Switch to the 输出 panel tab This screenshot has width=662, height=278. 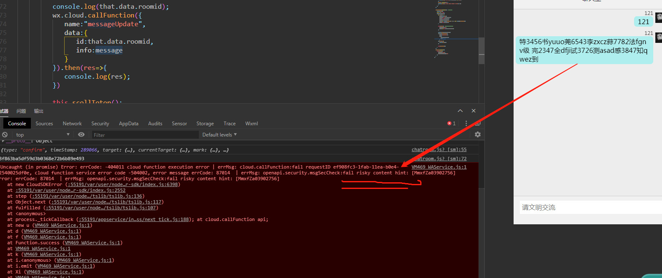click(x=39, y=111)
